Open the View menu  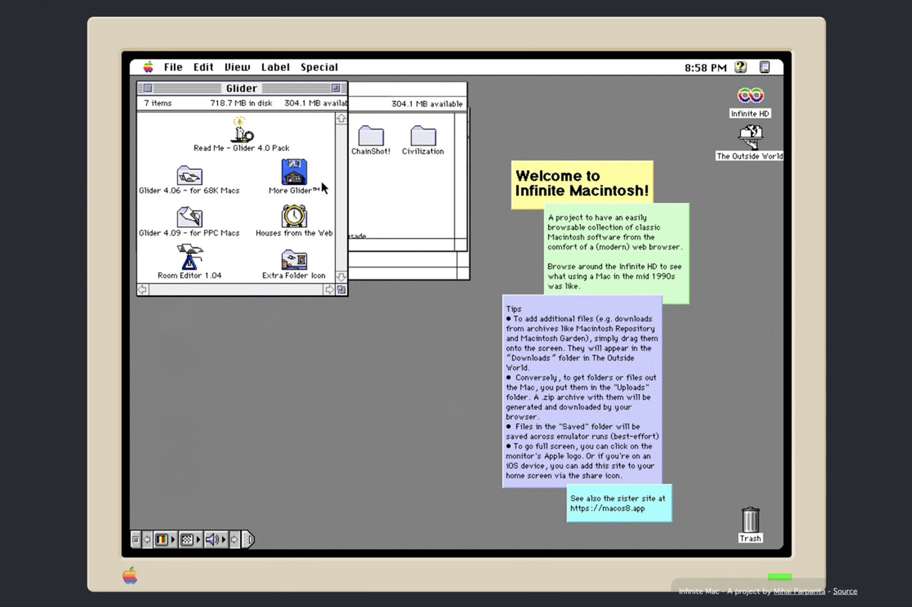pyautogui.click(x=237, y=67)
